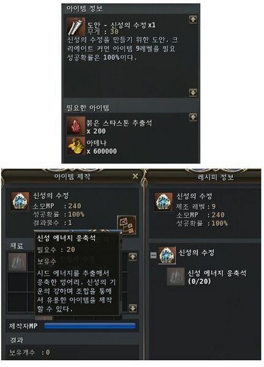The image size is (264, 367).
Task: Click the 제작자MP blue progress bar
Action: coord(89,325)
